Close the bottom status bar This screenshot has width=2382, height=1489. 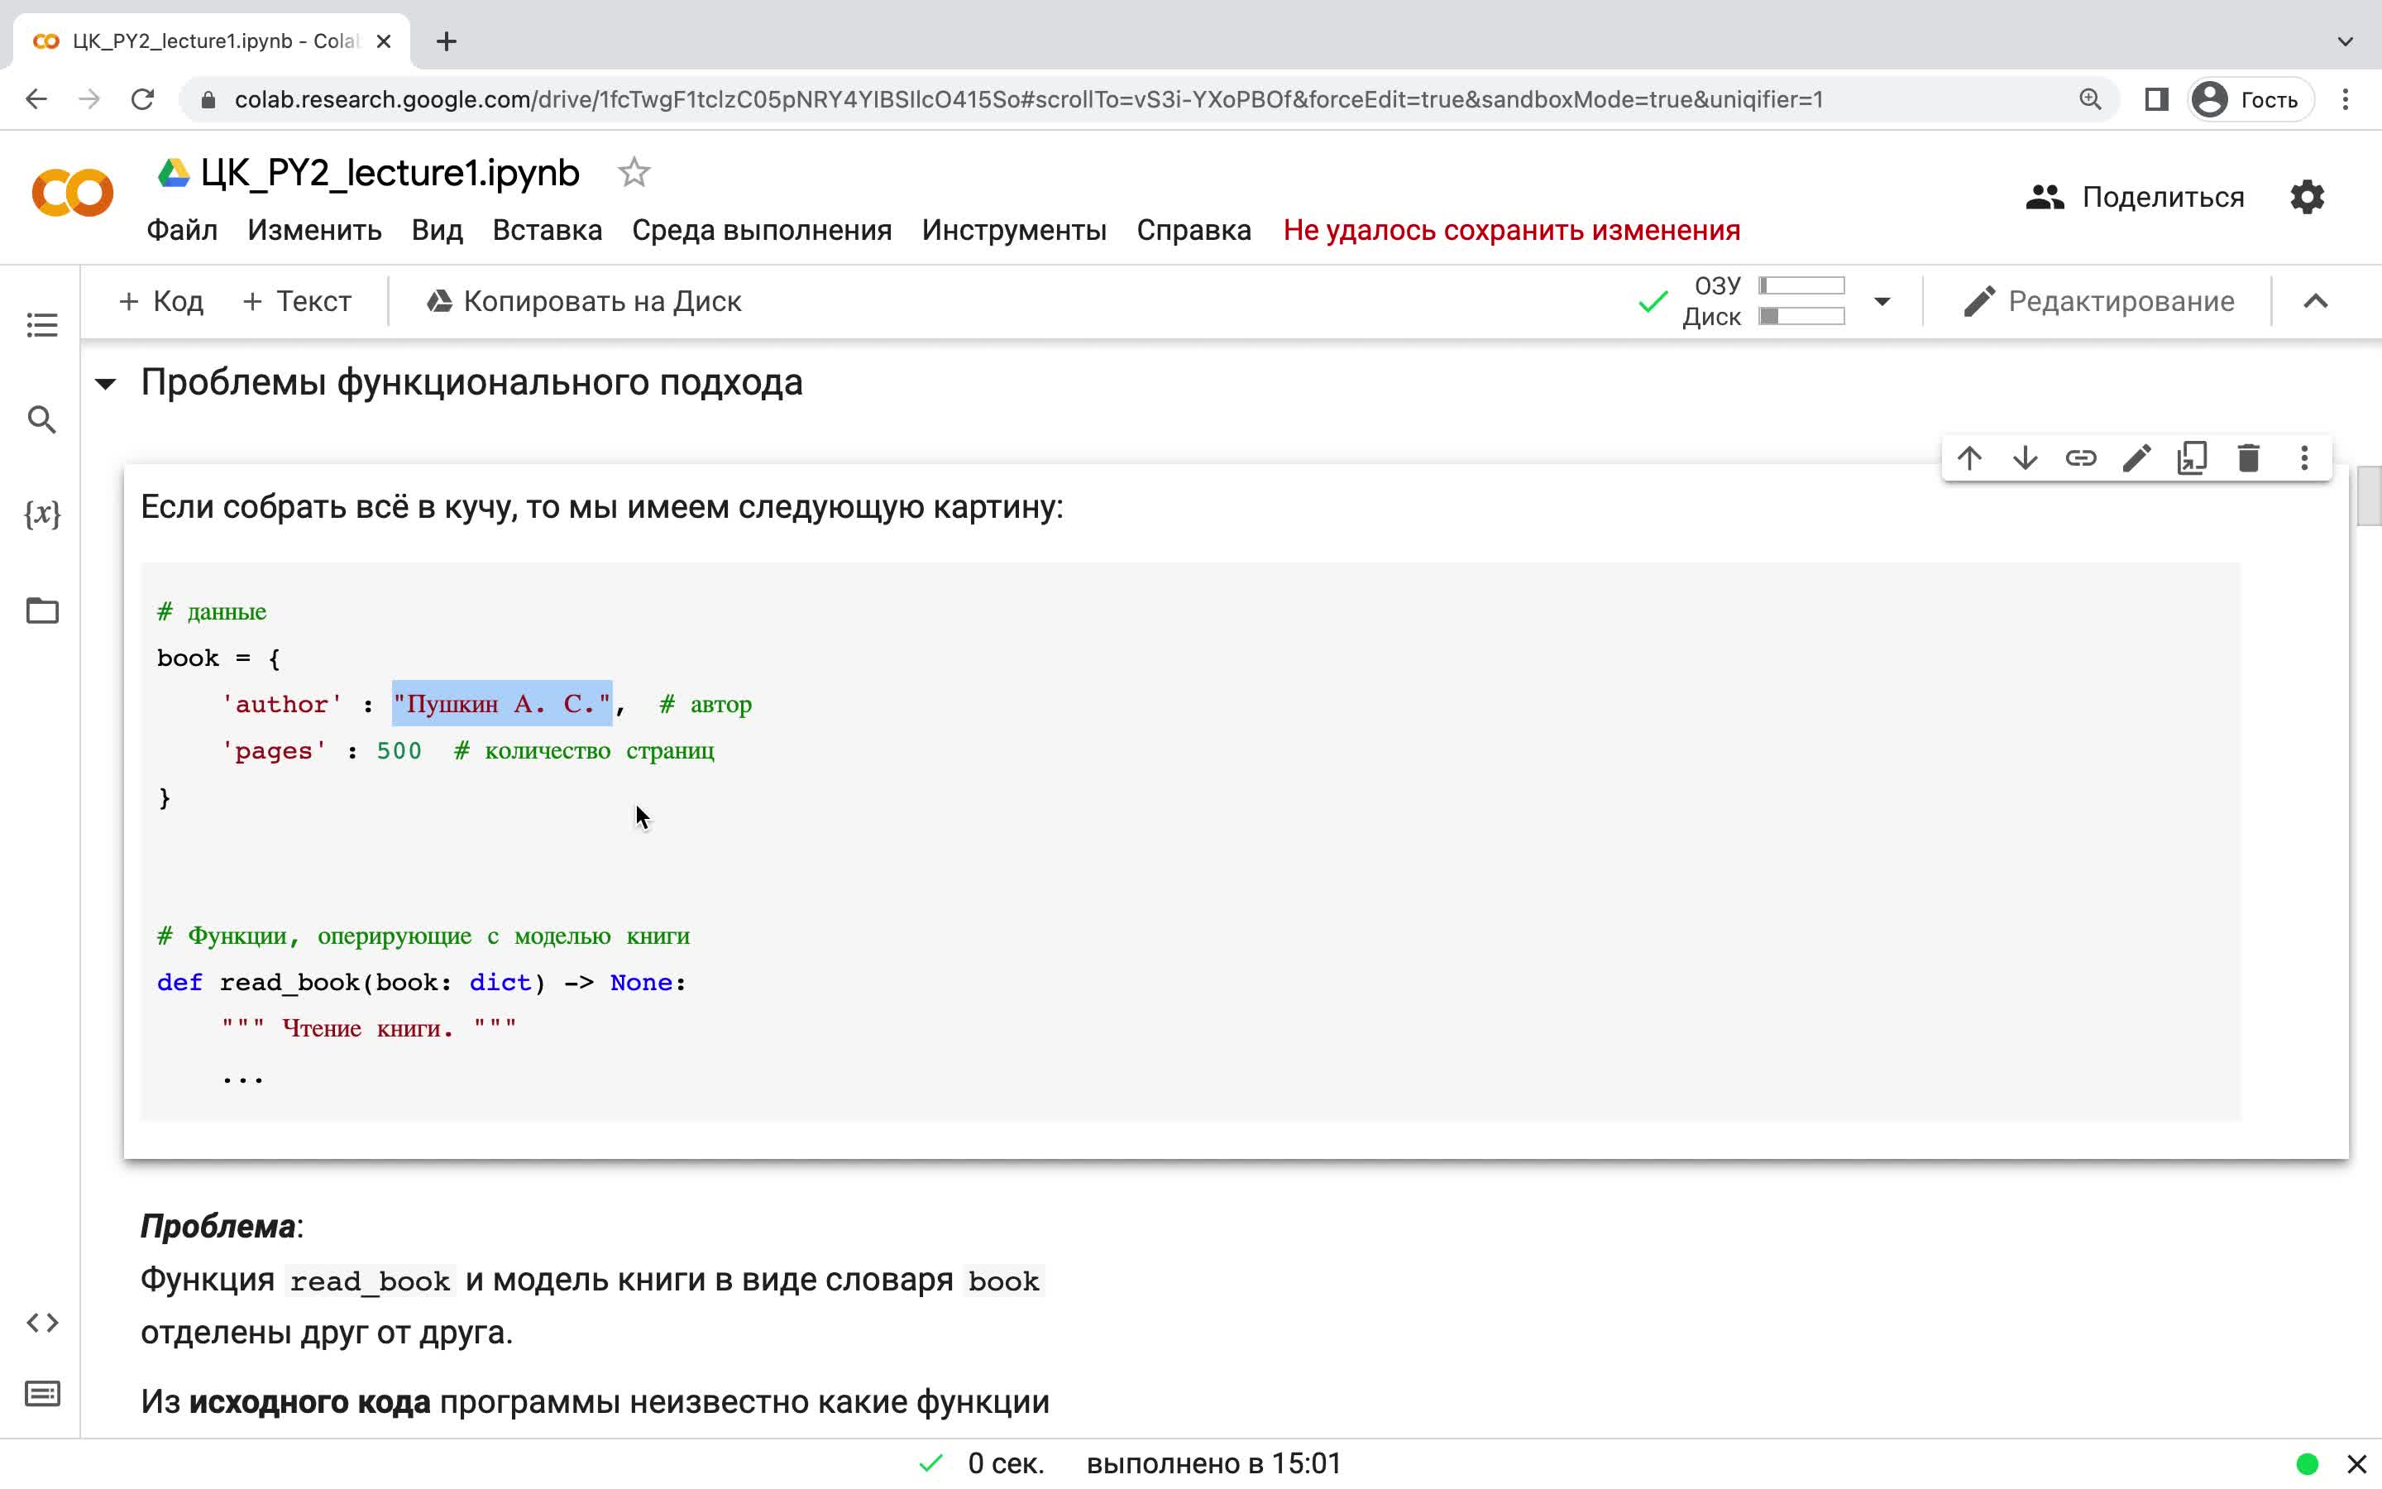pos(2356,1464)
